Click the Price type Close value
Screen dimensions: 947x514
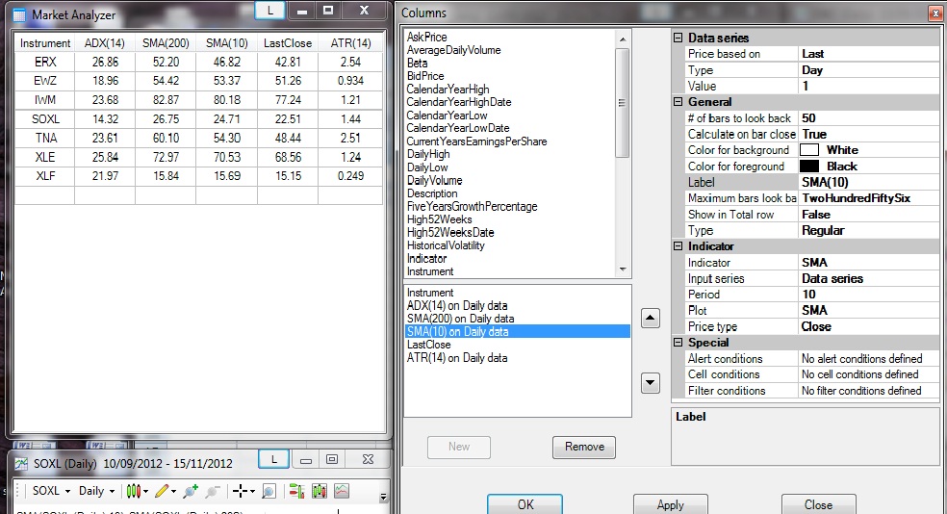coord(868,326)
